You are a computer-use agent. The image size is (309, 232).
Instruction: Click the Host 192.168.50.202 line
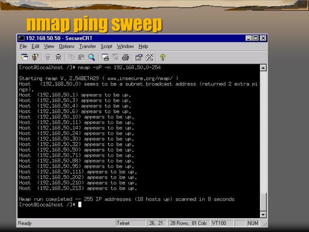click(x=78, y=177)
